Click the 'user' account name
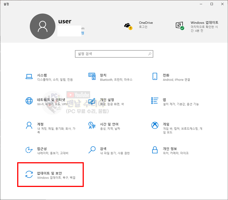The image size is (228, 200). (65, 21)
